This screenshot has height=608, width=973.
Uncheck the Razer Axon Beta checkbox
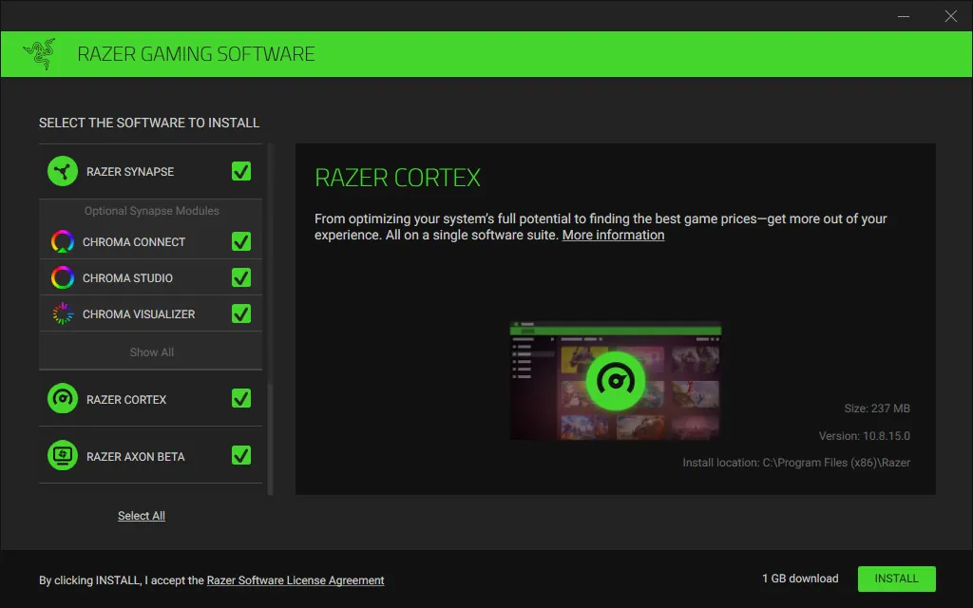click(241, 455)
